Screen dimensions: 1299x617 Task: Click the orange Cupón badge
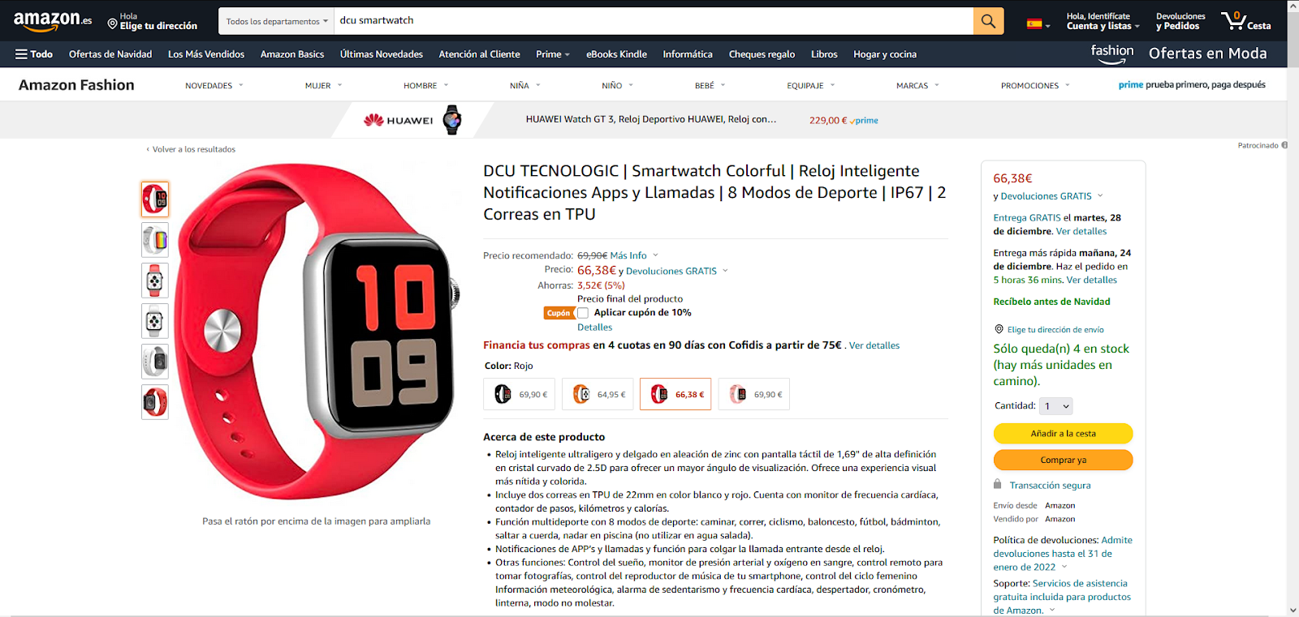(559, 313)
